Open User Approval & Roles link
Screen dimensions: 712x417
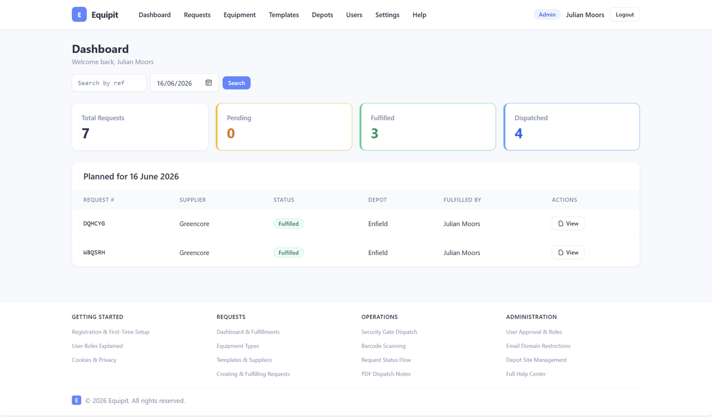coord(534,332)
